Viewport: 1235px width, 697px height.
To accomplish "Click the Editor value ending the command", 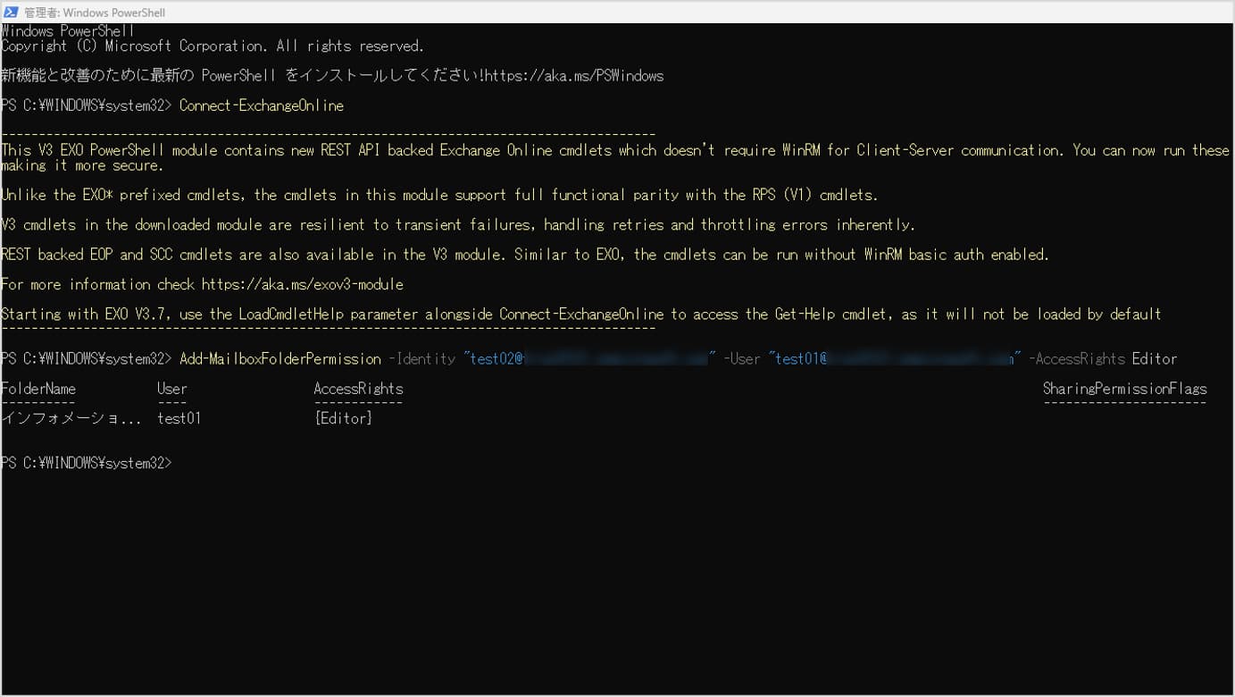I will (x=1154, y=358).
